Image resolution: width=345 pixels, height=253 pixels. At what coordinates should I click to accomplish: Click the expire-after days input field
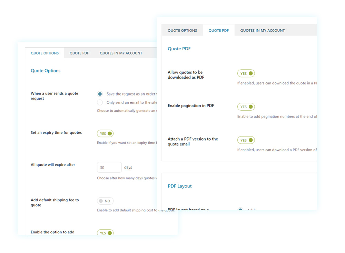[109, 167]
